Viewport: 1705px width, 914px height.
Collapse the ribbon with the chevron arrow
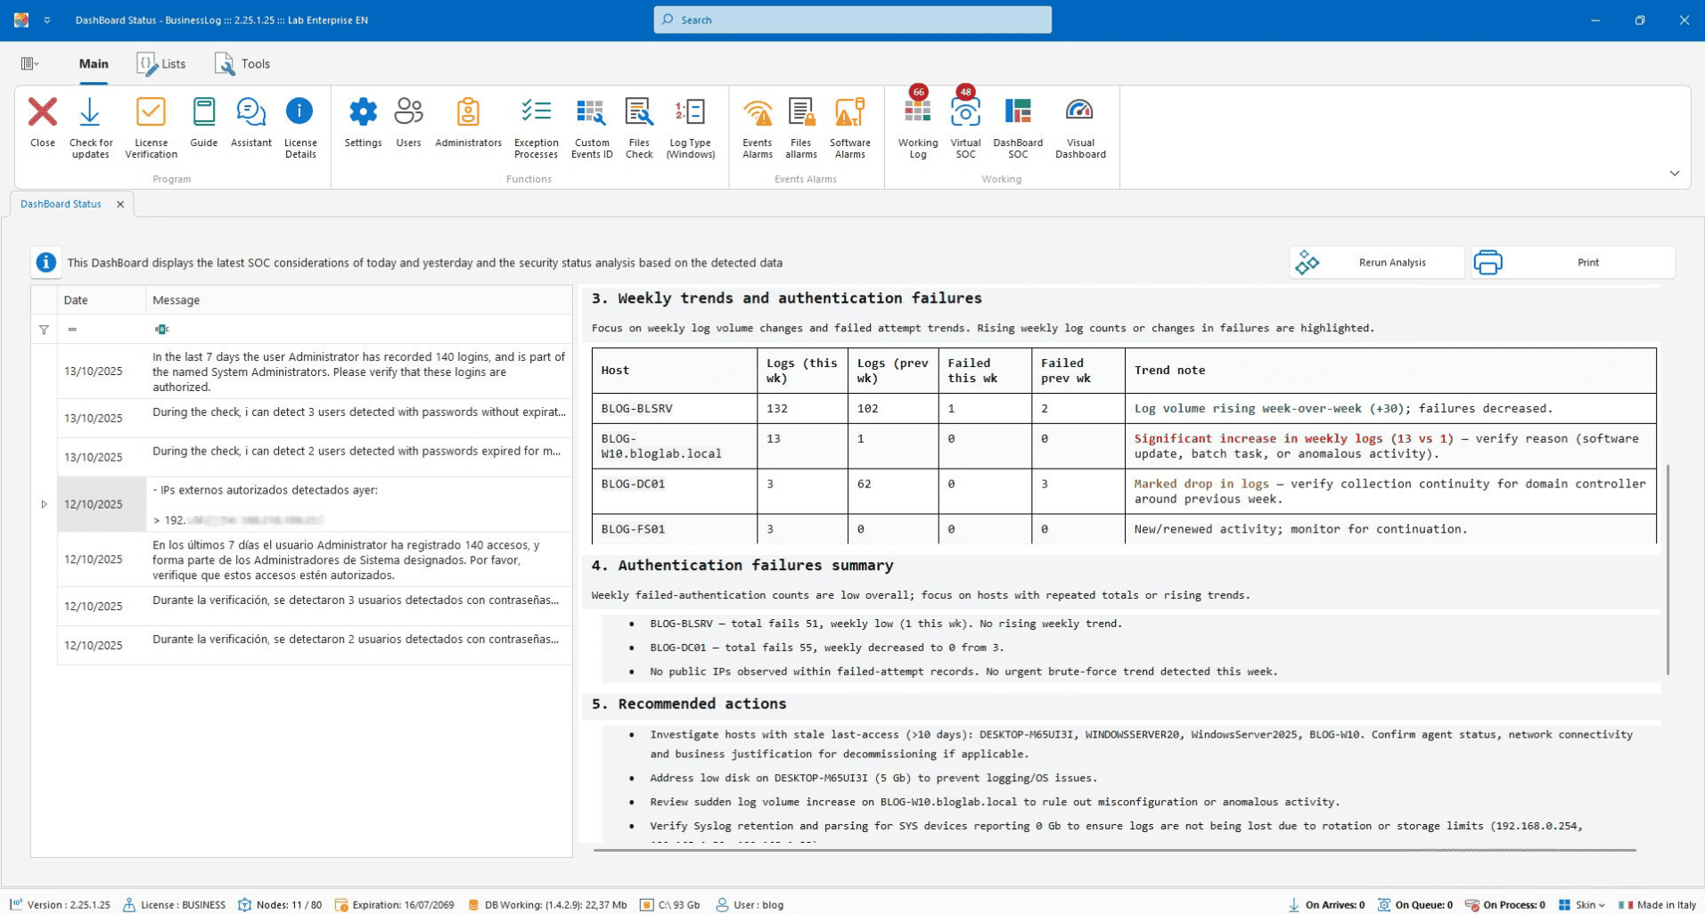click(x=1674, y=174)
